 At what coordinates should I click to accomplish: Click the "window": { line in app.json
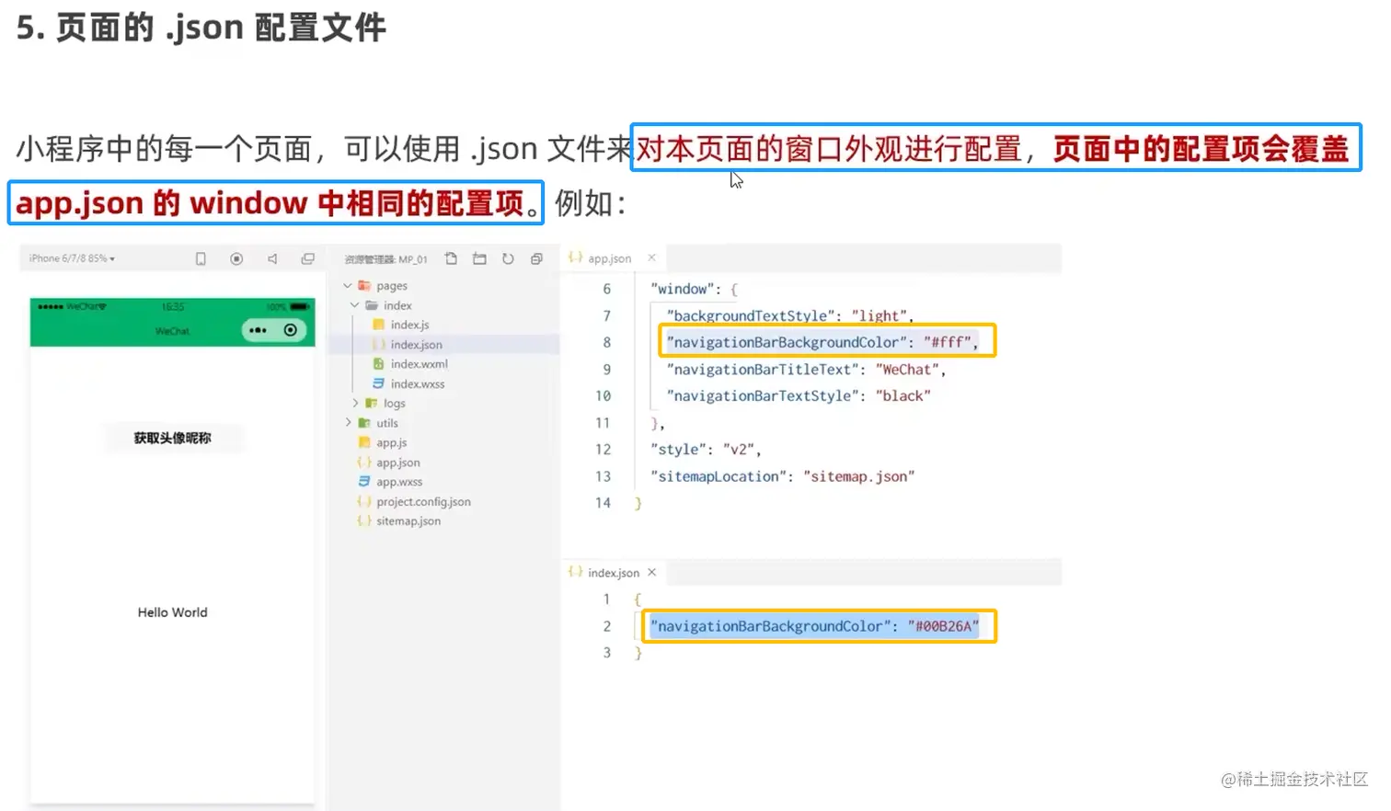[x=695, y=289]
